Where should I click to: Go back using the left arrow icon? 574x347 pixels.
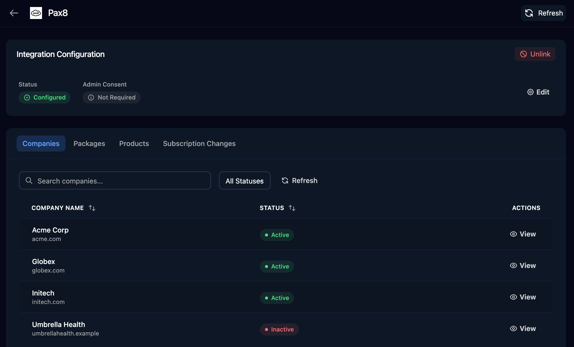click(x=14, y=13)
